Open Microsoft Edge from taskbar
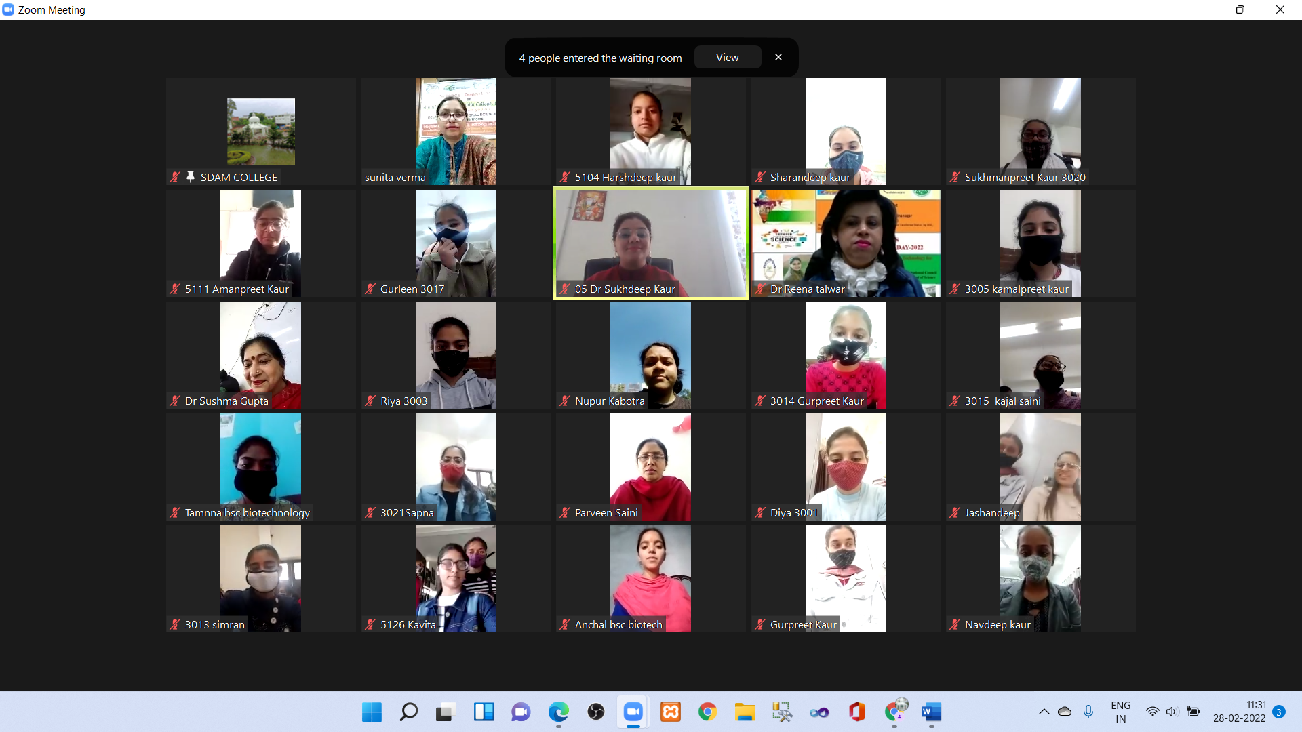1302x732 pixels. point(558,712)
